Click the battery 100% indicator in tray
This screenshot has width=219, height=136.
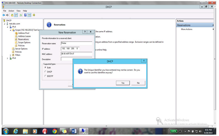pyautogui.click(x=174, y=131)
